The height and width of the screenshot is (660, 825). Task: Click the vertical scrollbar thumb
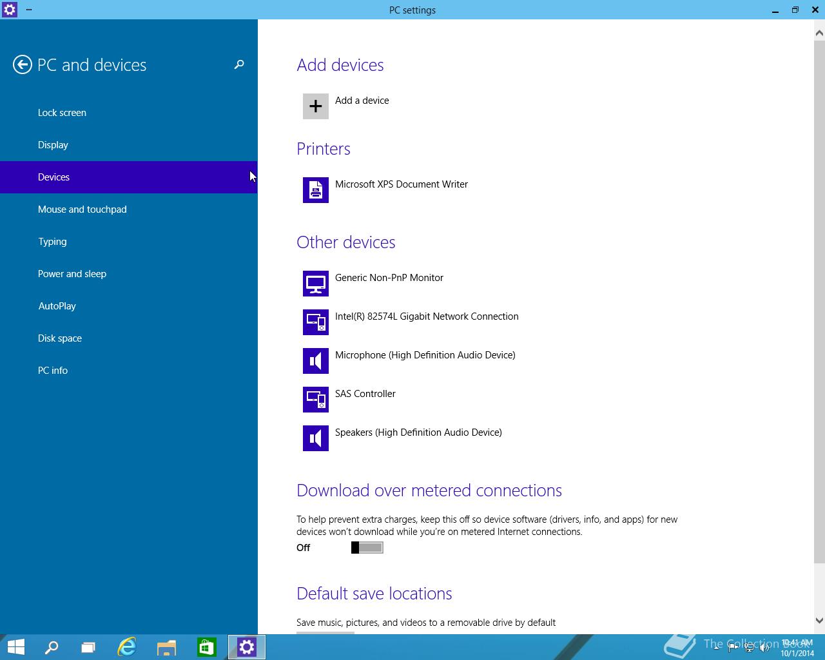point(819,300)
